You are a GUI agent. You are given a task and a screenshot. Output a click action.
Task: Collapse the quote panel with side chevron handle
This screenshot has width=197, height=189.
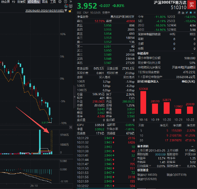[x=75, y=97]
